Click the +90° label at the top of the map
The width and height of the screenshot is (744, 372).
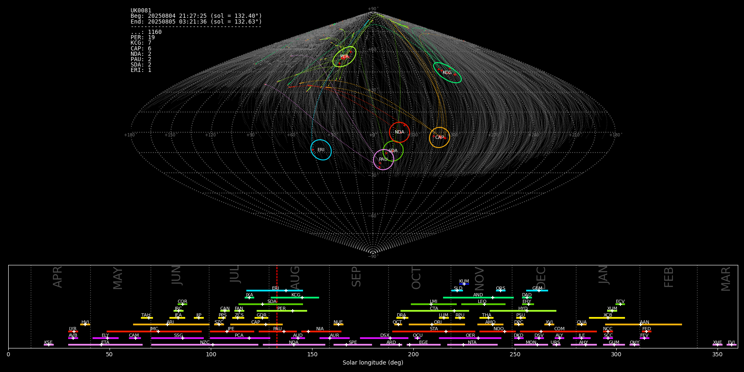tap(373, 9)
